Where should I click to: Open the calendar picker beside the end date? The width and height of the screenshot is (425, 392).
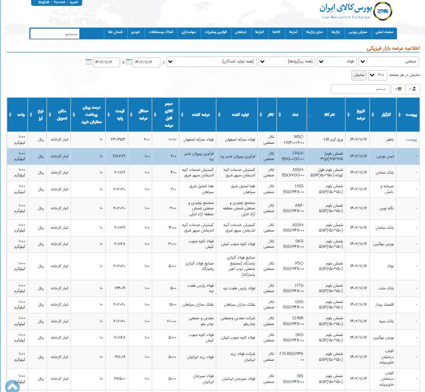[x=89, y=62]
